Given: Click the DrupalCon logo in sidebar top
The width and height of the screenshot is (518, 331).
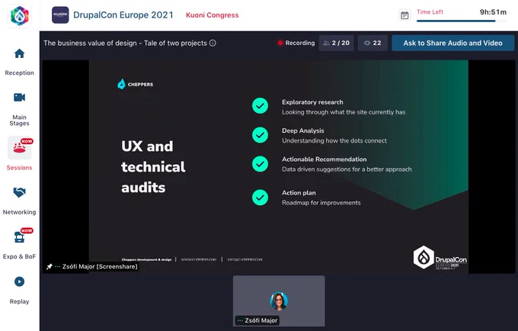Looking at the screenshot, I should coord(20,15).
